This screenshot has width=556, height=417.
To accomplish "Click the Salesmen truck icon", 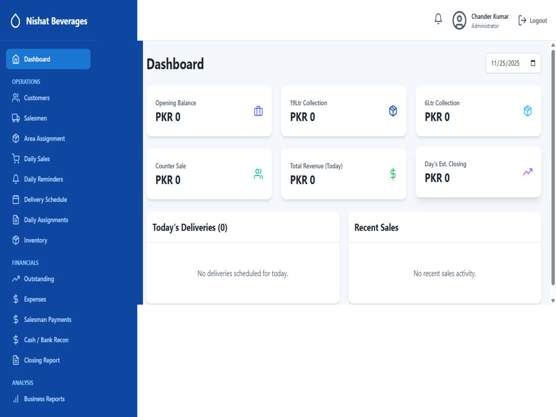I will (16, 118).
